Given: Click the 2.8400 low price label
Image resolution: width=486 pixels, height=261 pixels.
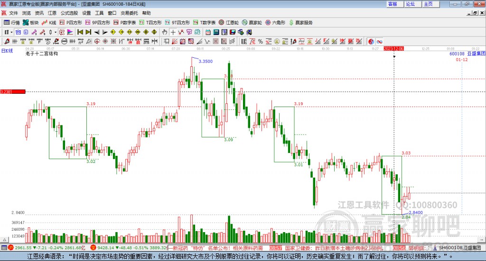Looking at the screenshot, I should tap(416, 213).
